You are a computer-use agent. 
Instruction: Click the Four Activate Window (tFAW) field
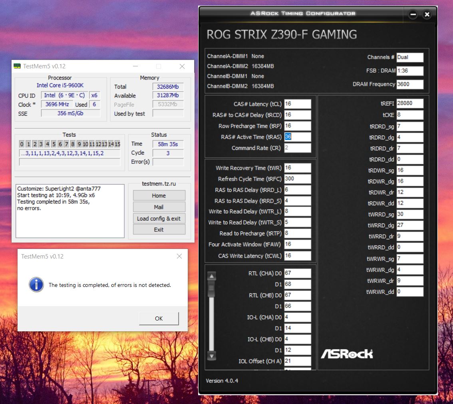coord(298,245)
